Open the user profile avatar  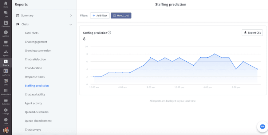5,130
